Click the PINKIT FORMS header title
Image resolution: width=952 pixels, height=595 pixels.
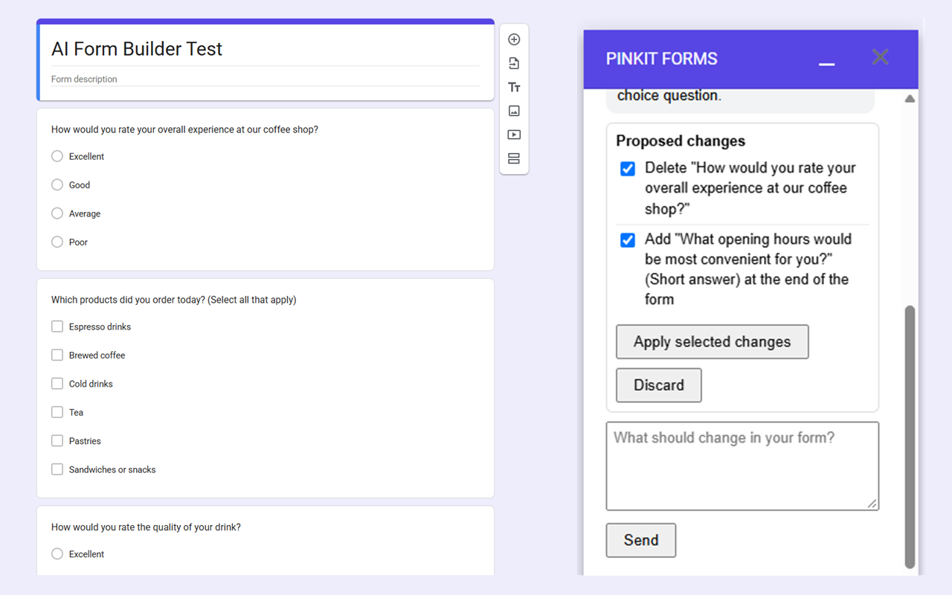point(662,59)
